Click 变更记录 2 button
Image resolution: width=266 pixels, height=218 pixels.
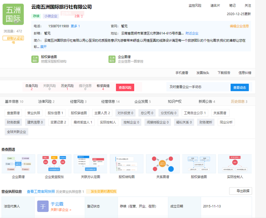58,122
